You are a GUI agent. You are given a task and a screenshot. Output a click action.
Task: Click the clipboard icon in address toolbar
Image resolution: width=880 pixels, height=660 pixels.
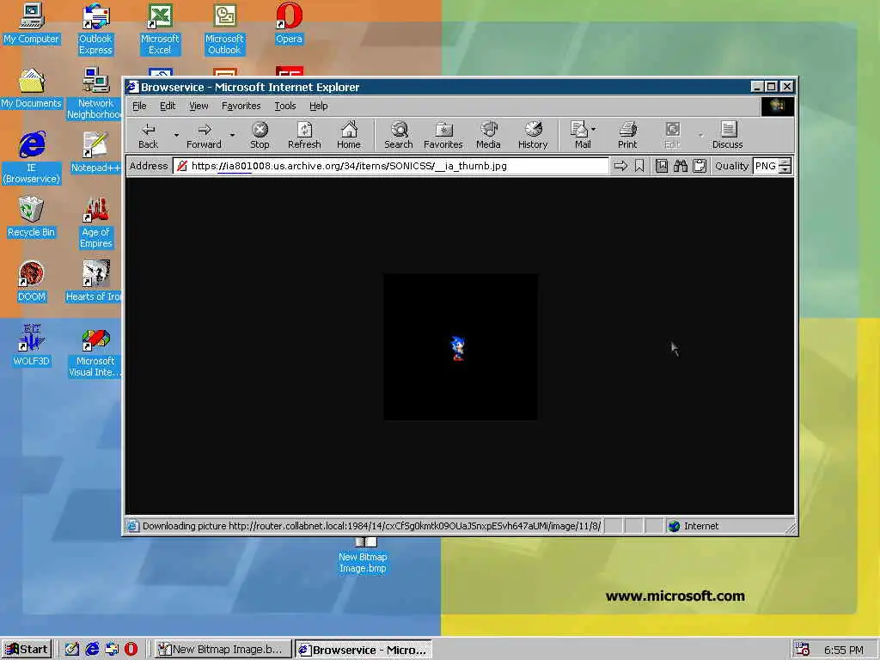[700, 166]
